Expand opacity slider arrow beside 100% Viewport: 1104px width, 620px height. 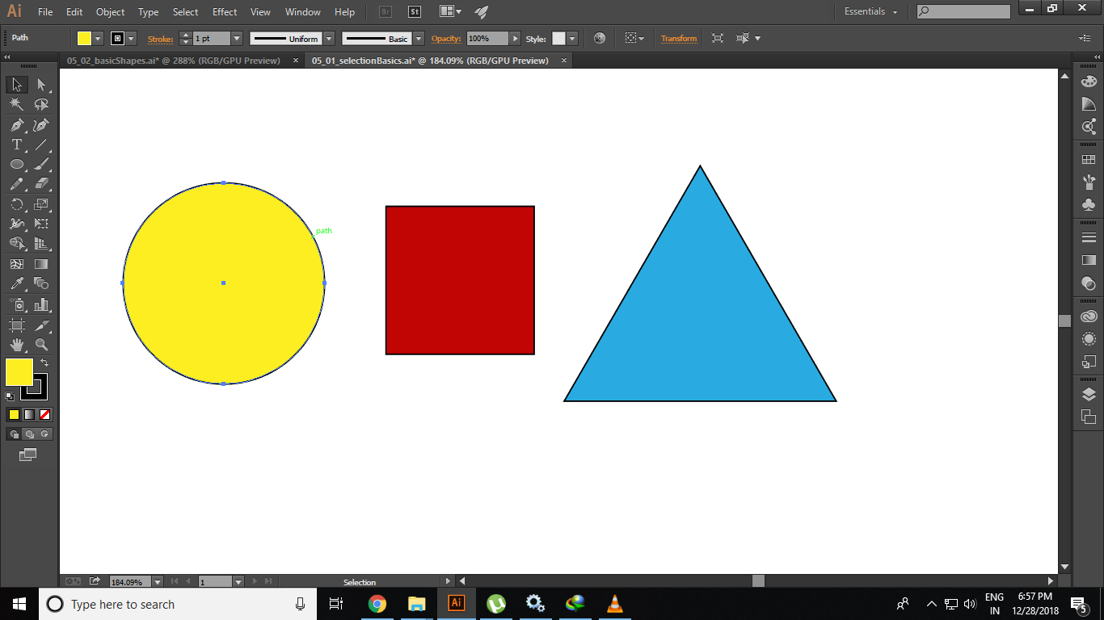(x=515, y=38)
